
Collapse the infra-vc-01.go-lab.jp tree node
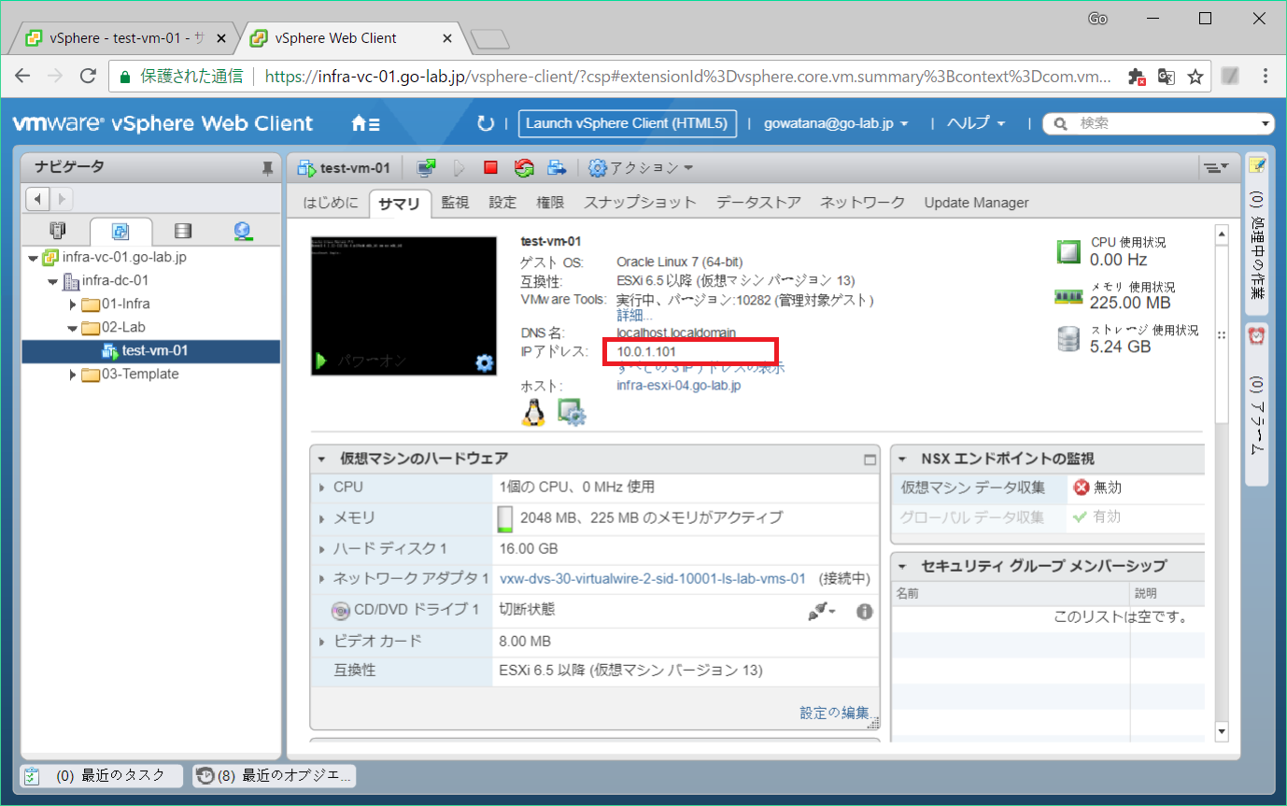click(x=34, y=258)
